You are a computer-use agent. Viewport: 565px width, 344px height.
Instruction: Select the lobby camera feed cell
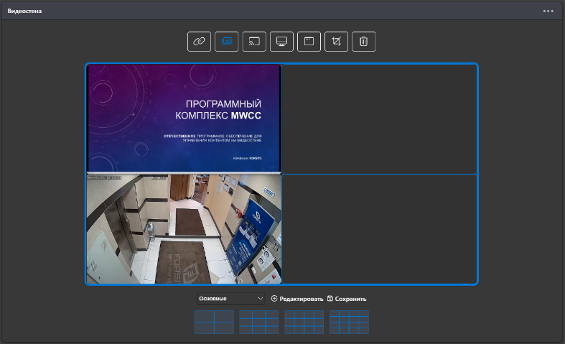click(184, 229)
